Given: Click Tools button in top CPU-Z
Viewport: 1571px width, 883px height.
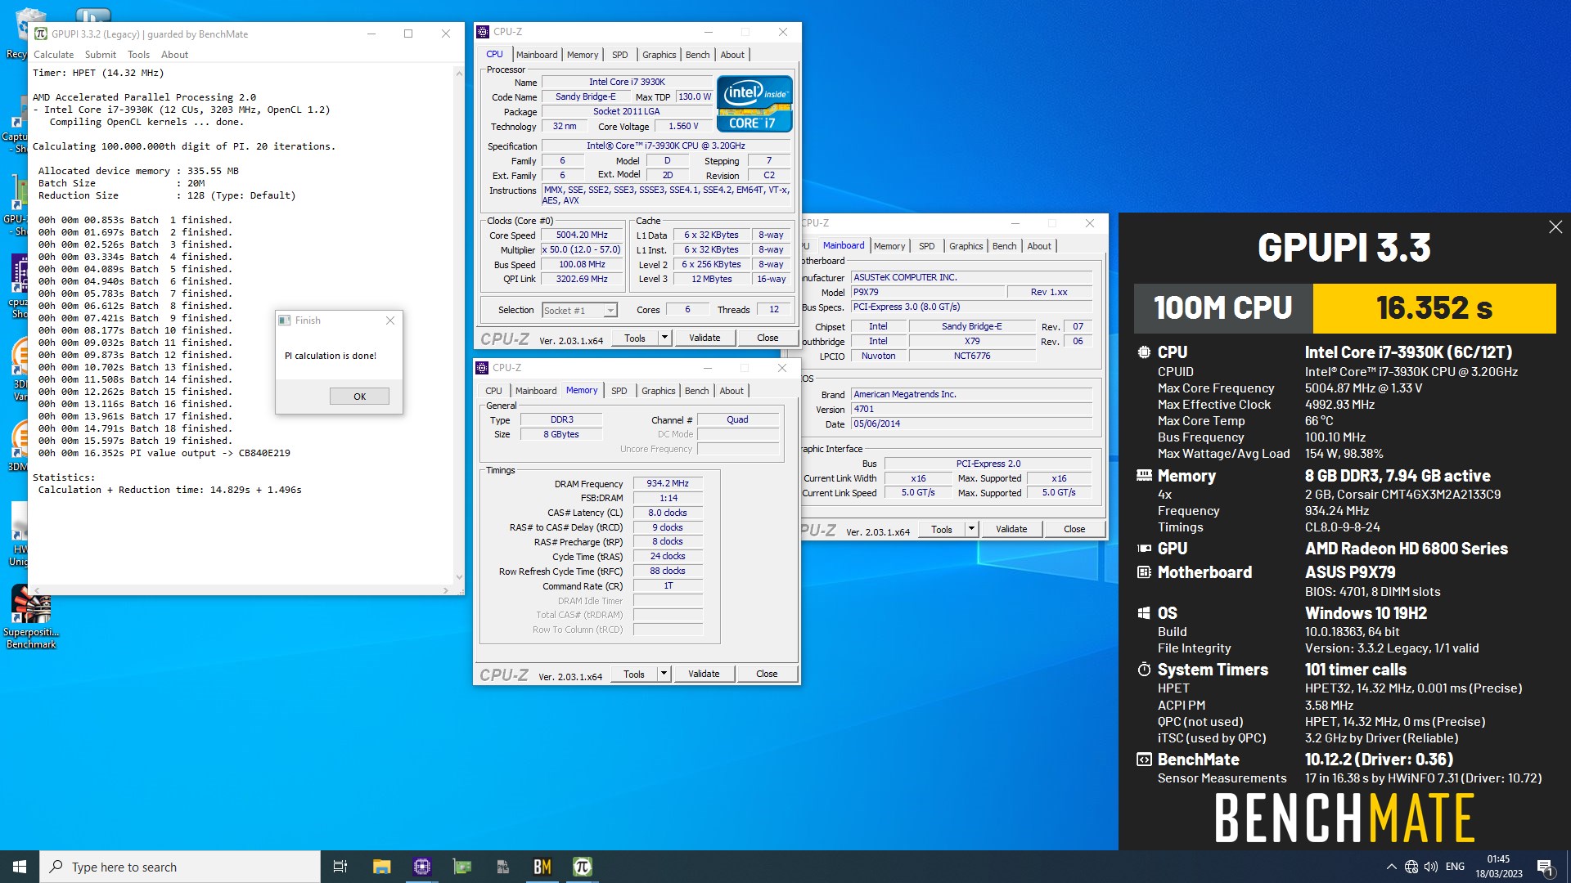Looking at the screenshot, I should pos(635,338).
